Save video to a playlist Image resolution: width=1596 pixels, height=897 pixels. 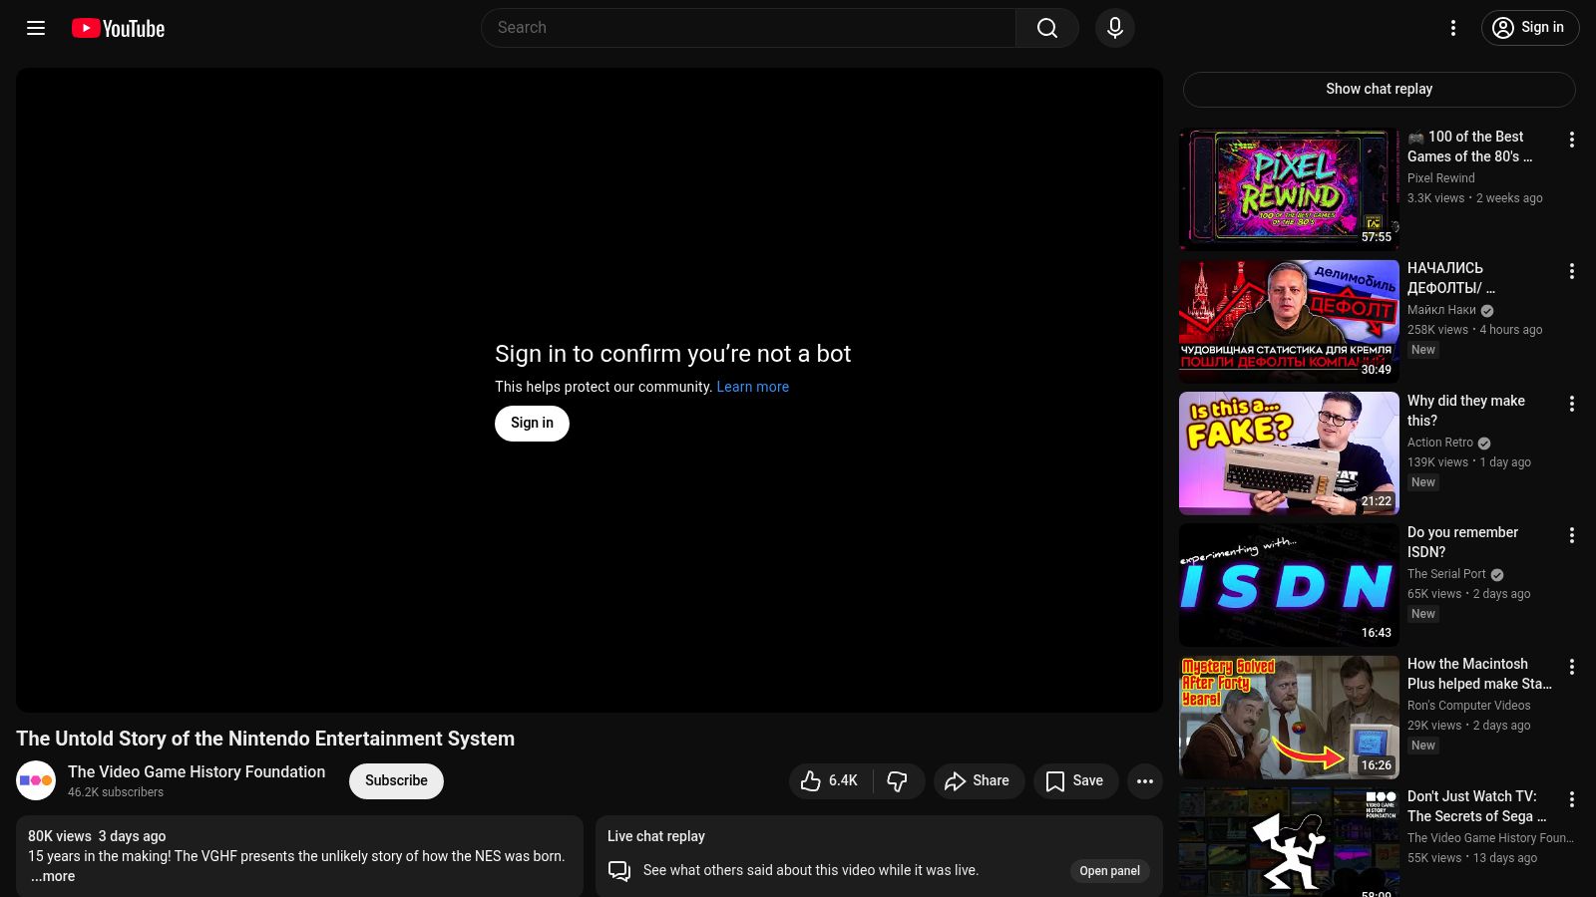tap(1074, 781)
